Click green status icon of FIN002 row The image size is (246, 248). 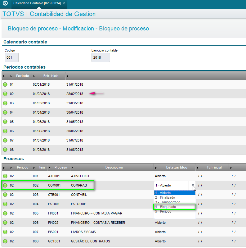[x=5, y=223]
